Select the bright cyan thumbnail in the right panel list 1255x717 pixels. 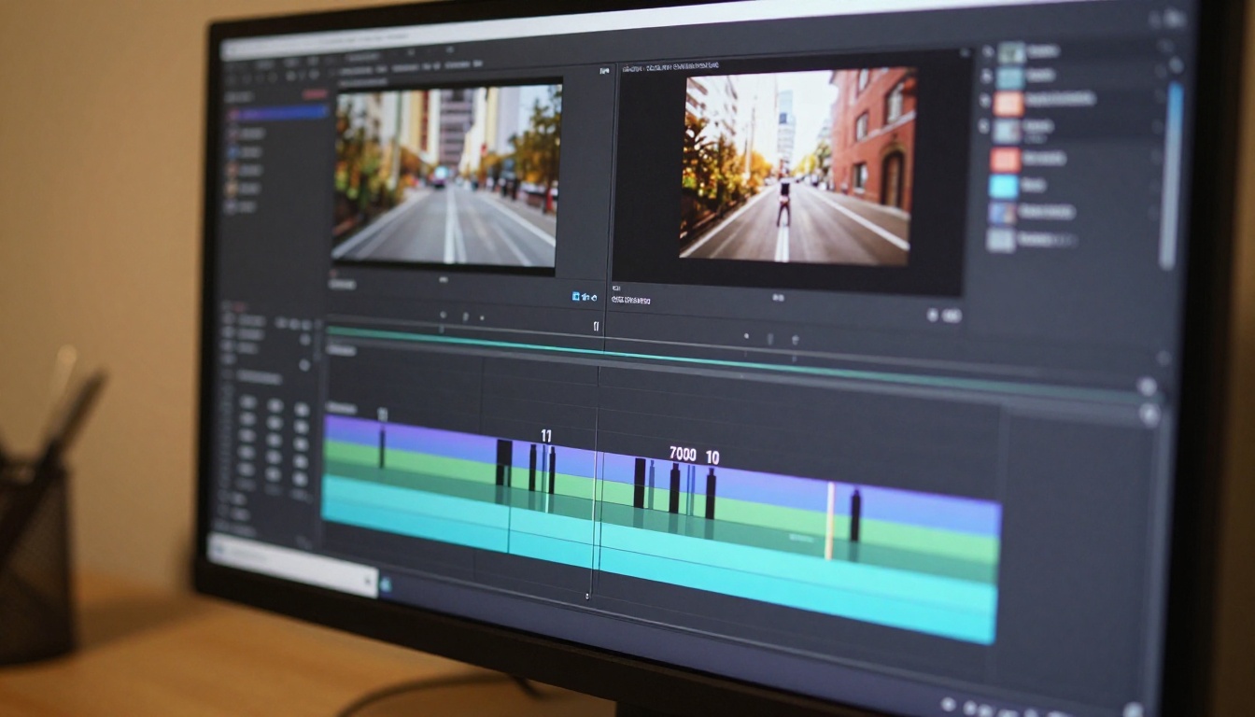(x=1004, y=186)
